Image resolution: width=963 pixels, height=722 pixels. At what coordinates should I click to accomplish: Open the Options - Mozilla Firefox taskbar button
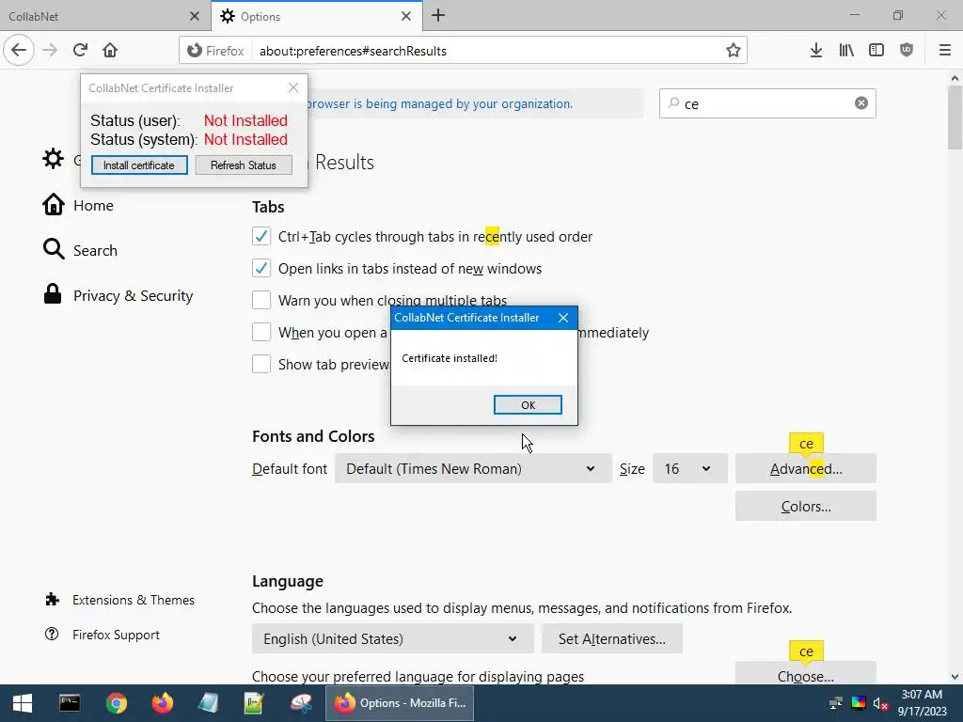pos(400,703)
